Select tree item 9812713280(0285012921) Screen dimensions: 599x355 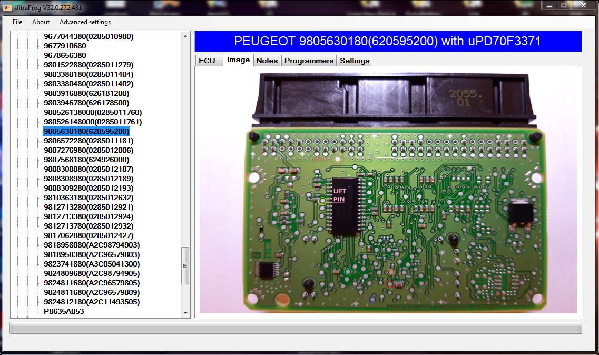pos(89,207)
